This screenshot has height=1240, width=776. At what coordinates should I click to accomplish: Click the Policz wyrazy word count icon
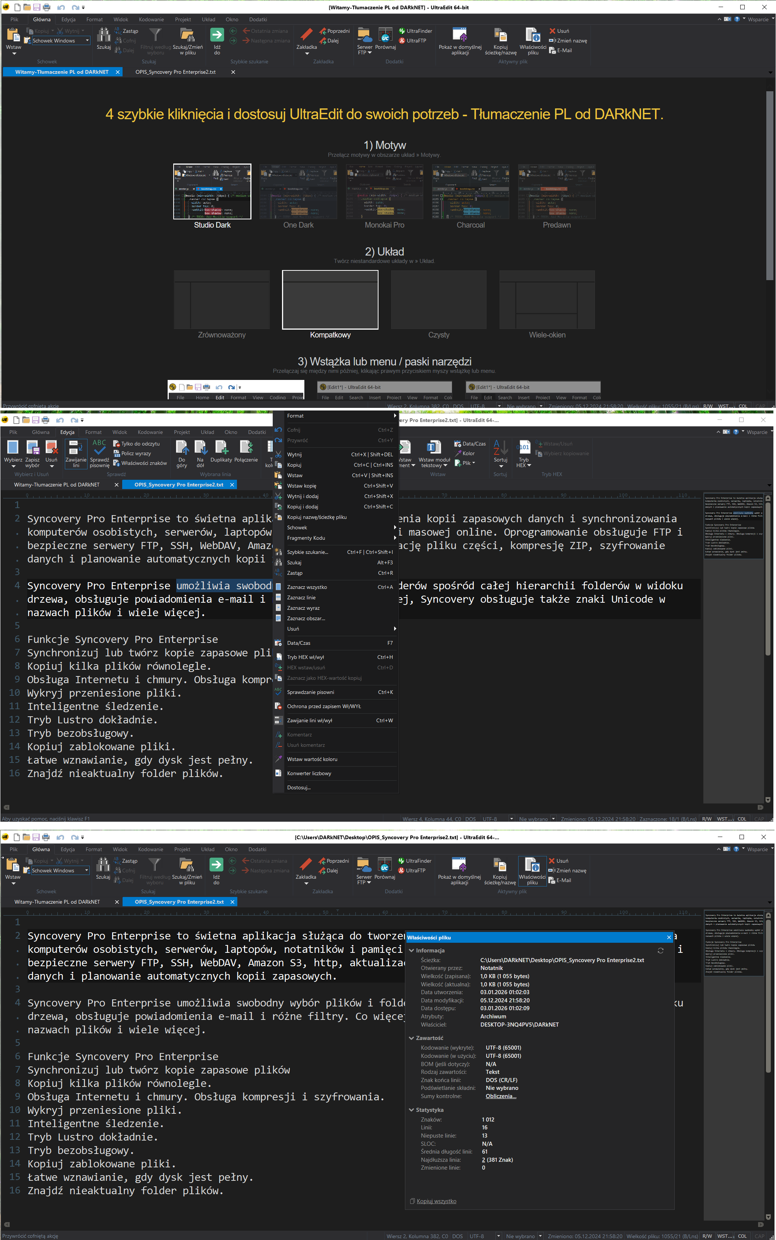[x=117, y=454]
